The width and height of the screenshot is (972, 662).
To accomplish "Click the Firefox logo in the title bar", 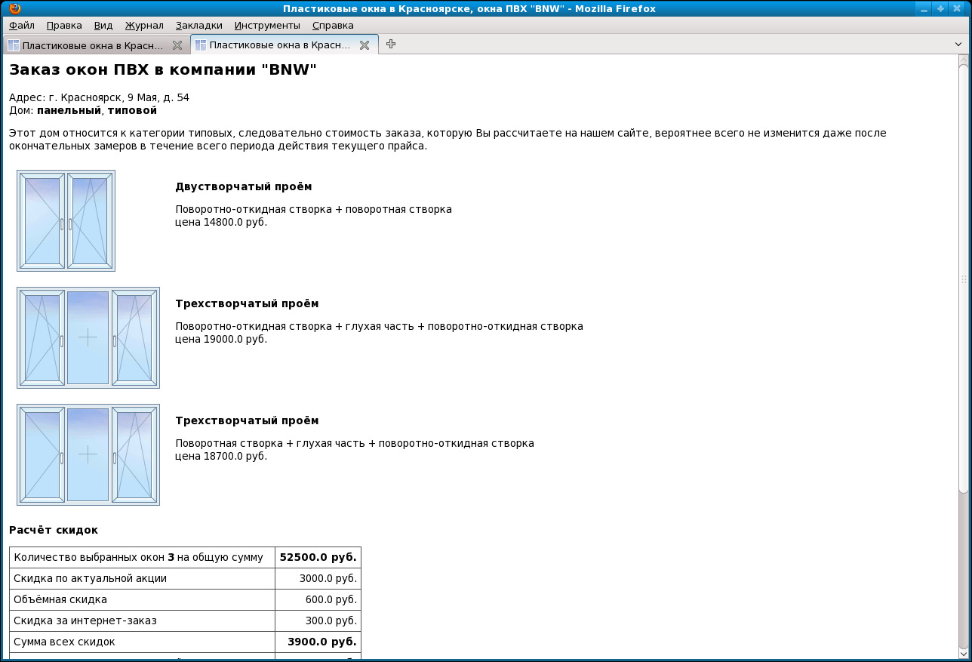I will click(15, 9).
